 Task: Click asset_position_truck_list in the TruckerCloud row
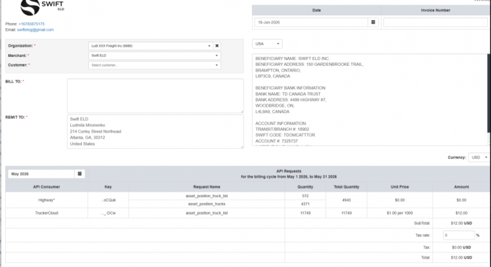(207, 213)
